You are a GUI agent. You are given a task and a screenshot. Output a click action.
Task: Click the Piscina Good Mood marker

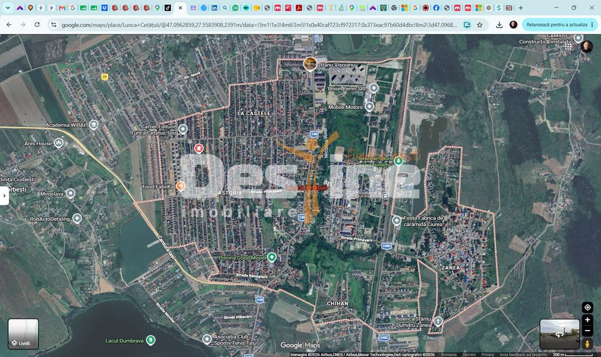pos(272,257)
